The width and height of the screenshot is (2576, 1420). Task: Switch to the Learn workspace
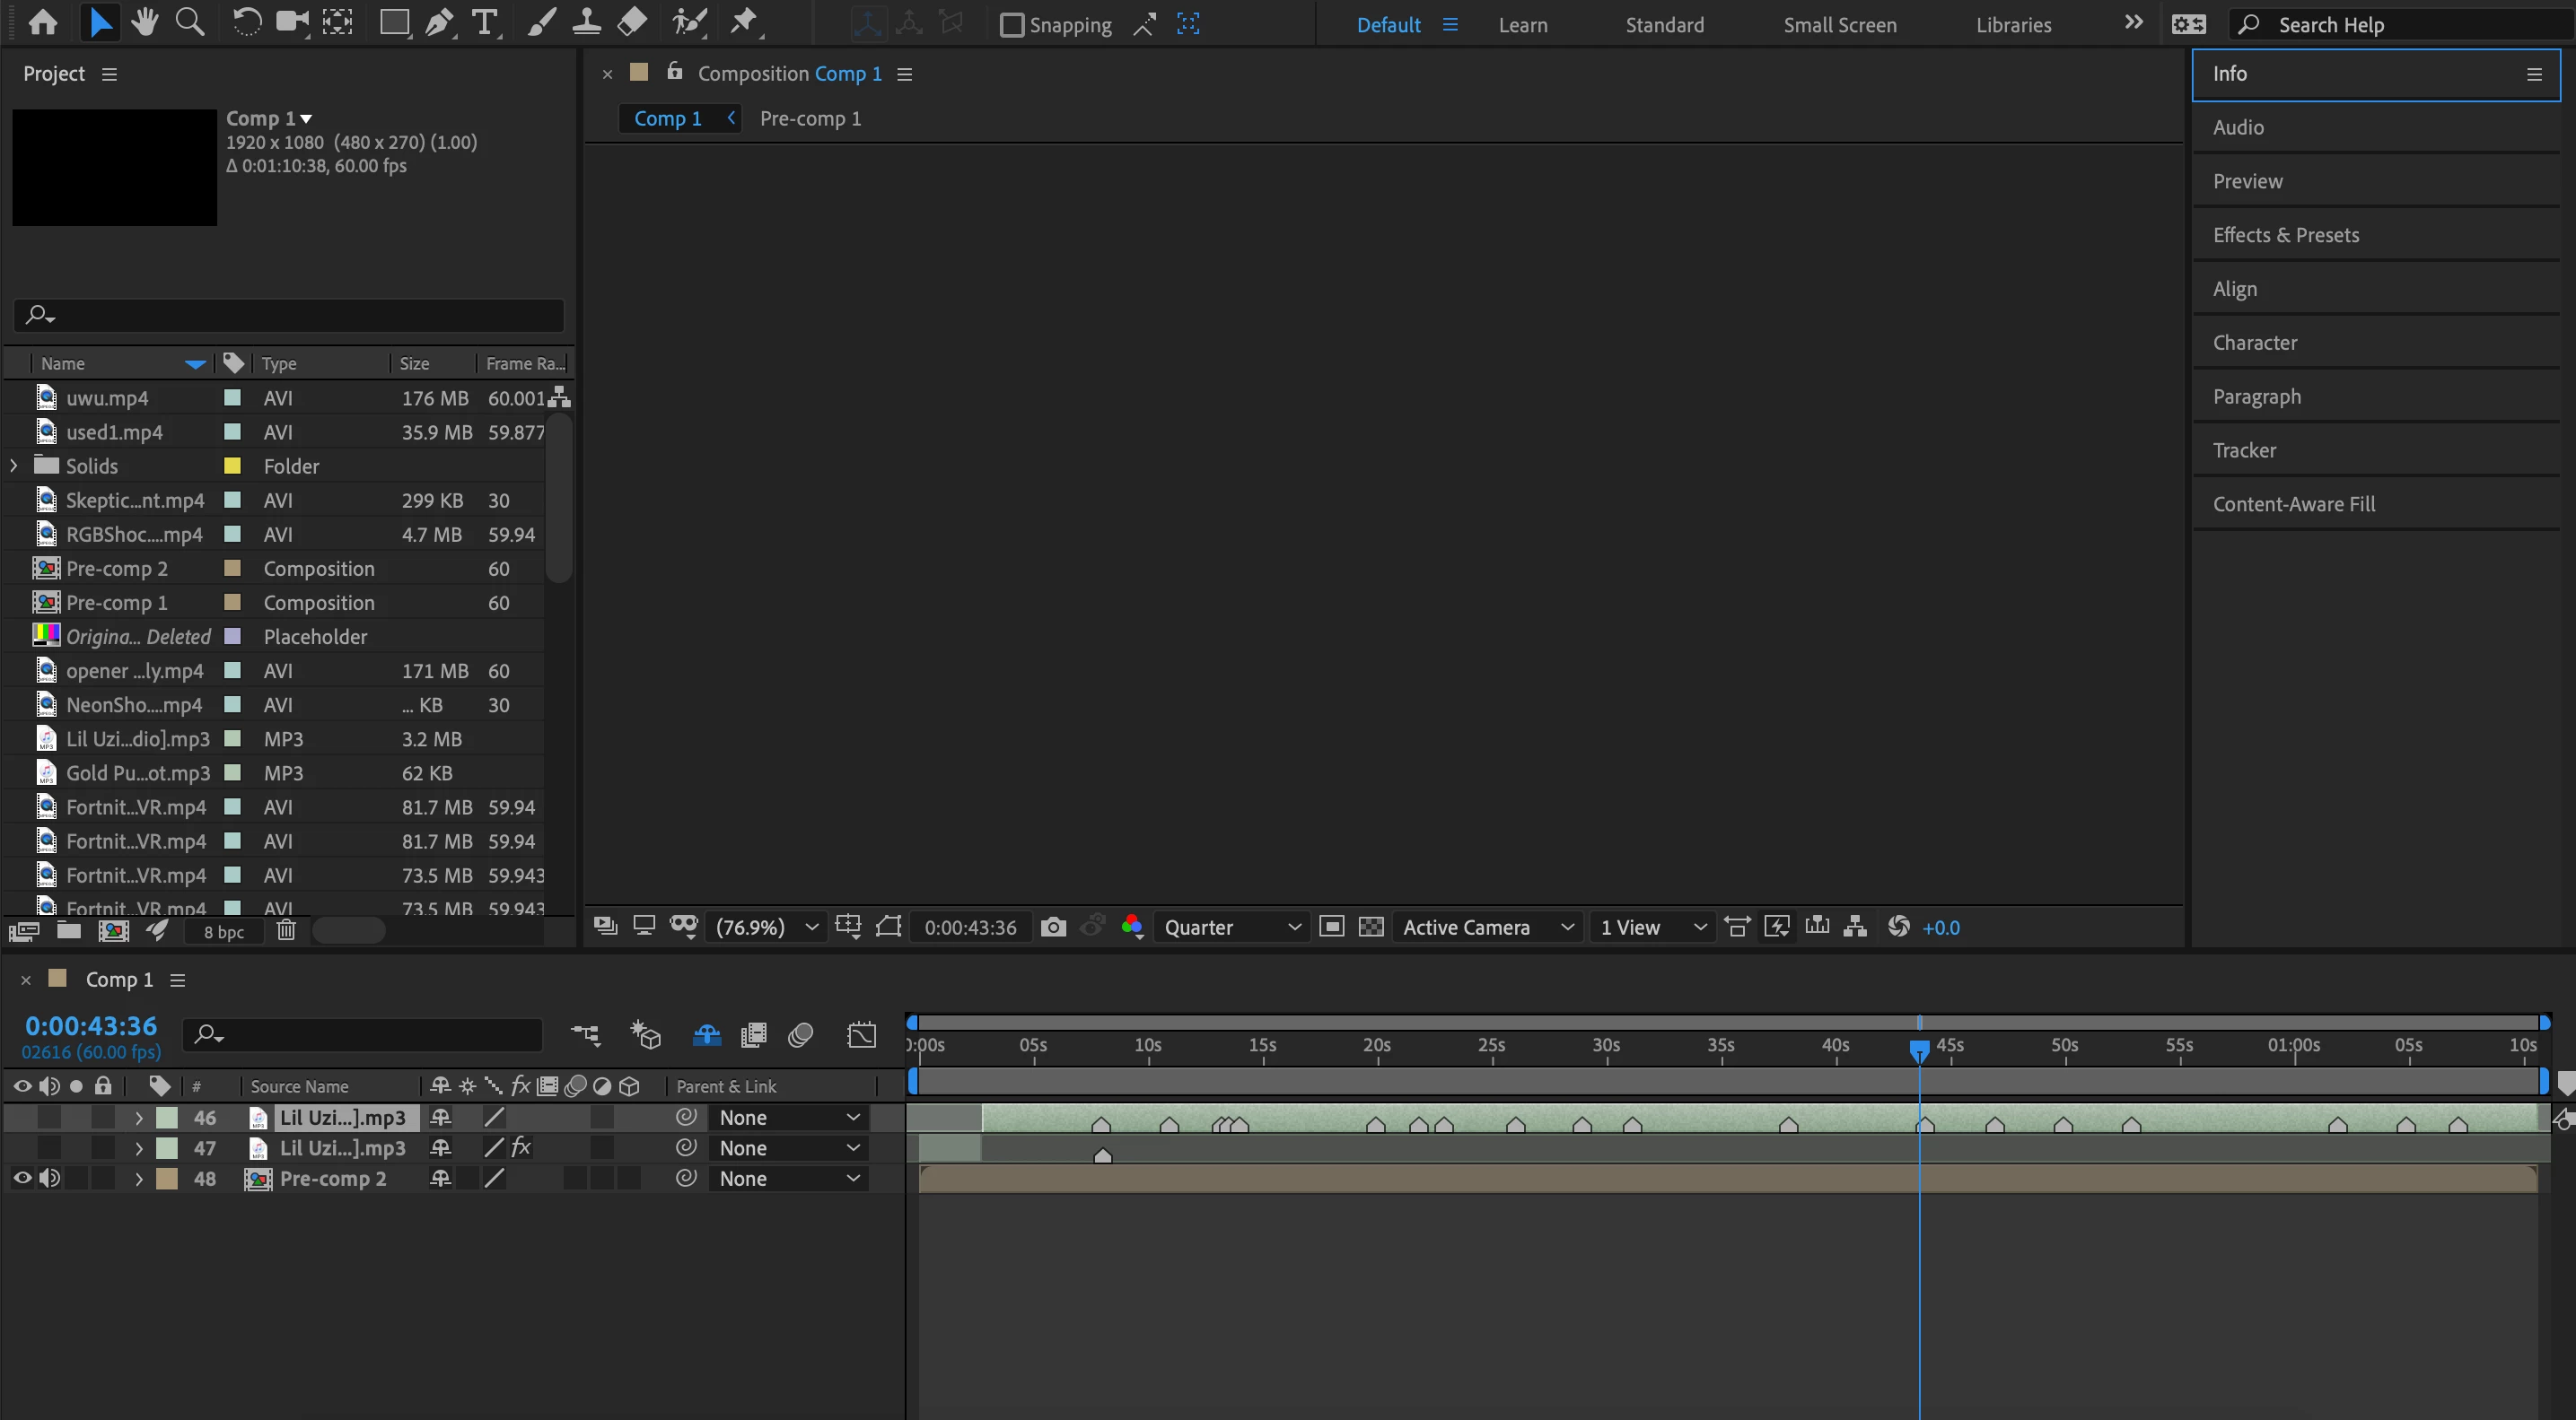tap(1522, 25)
